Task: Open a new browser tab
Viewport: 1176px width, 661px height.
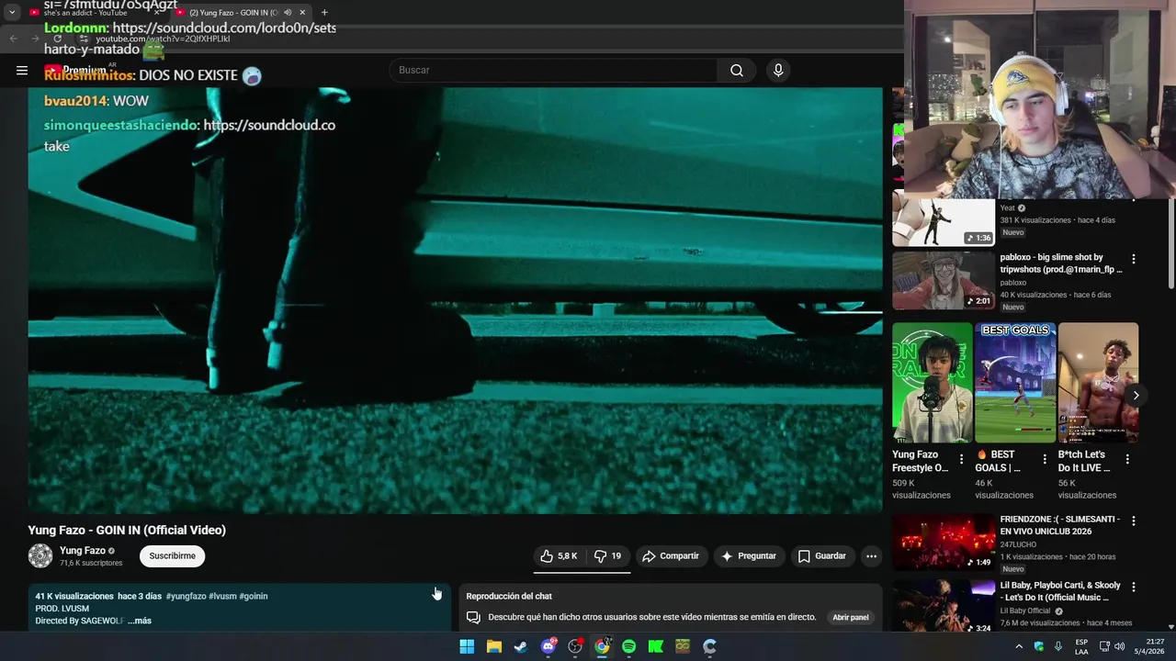Action: [x=324, y=13]
